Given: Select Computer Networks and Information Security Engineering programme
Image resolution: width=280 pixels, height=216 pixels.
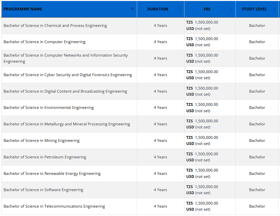Looking at the screenshot, I should [x=66, y=58].
